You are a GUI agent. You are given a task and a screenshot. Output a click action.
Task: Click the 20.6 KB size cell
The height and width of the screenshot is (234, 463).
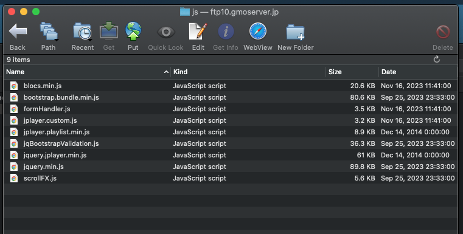(x=363, y=86)
